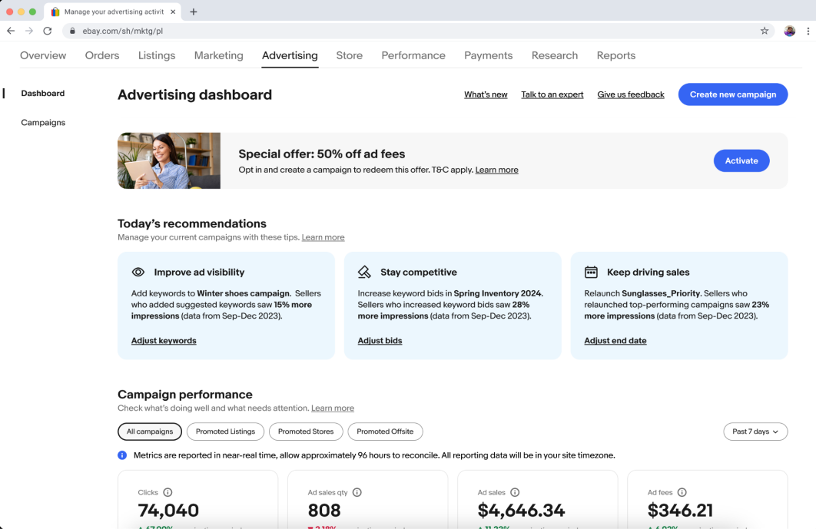Open the Research tab

click(555, 55)
